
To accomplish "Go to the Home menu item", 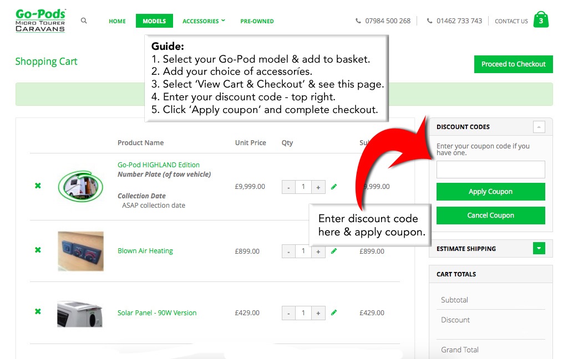I will 118,21.
